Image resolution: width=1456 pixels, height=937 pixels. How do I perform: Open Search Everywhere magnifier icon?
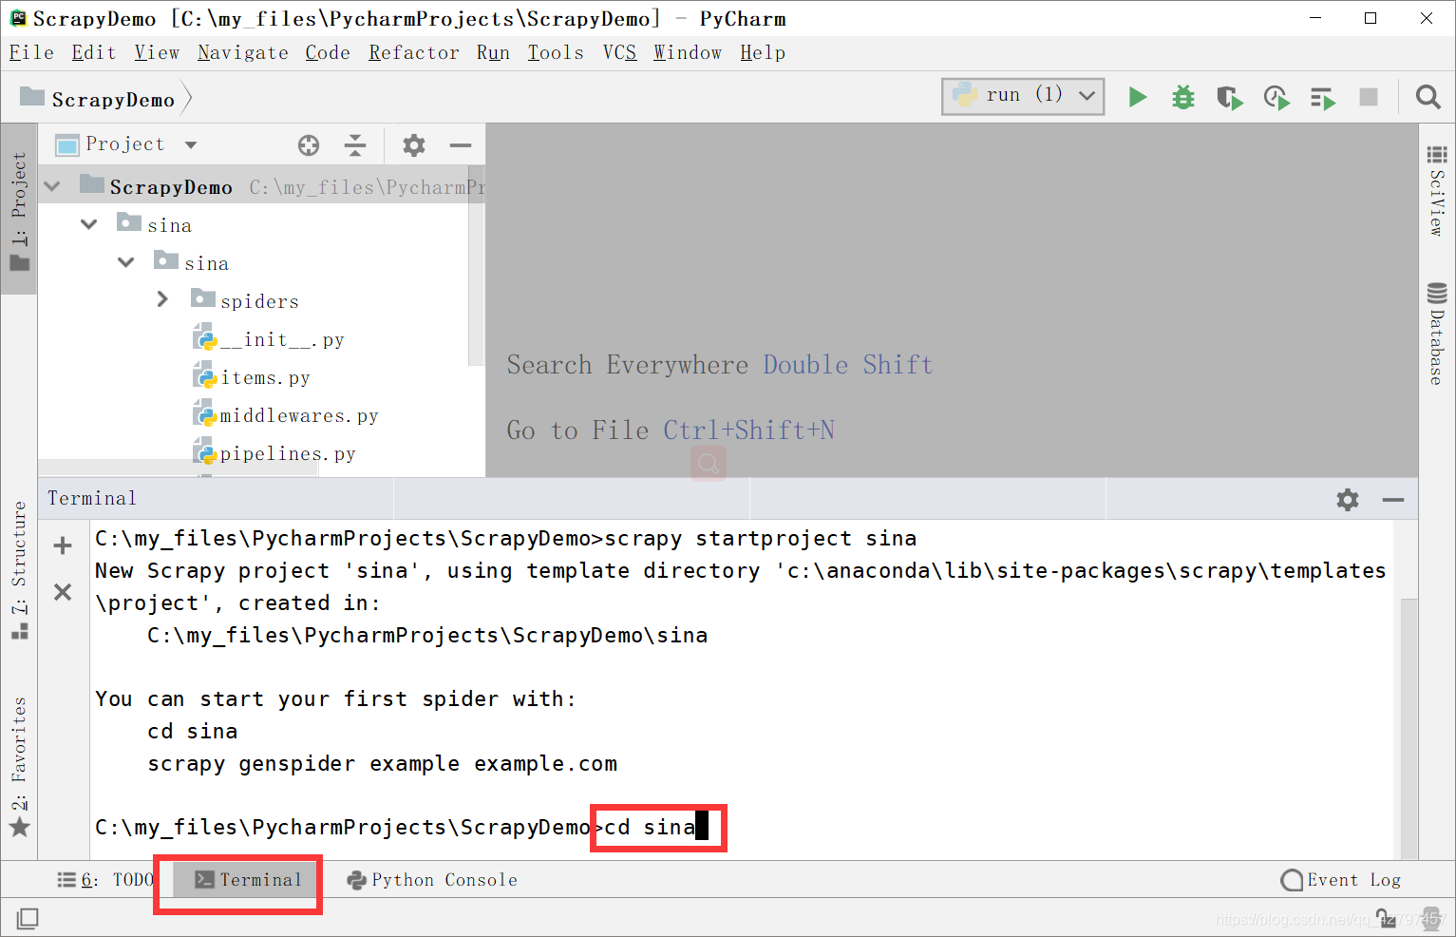point(1428,97)
